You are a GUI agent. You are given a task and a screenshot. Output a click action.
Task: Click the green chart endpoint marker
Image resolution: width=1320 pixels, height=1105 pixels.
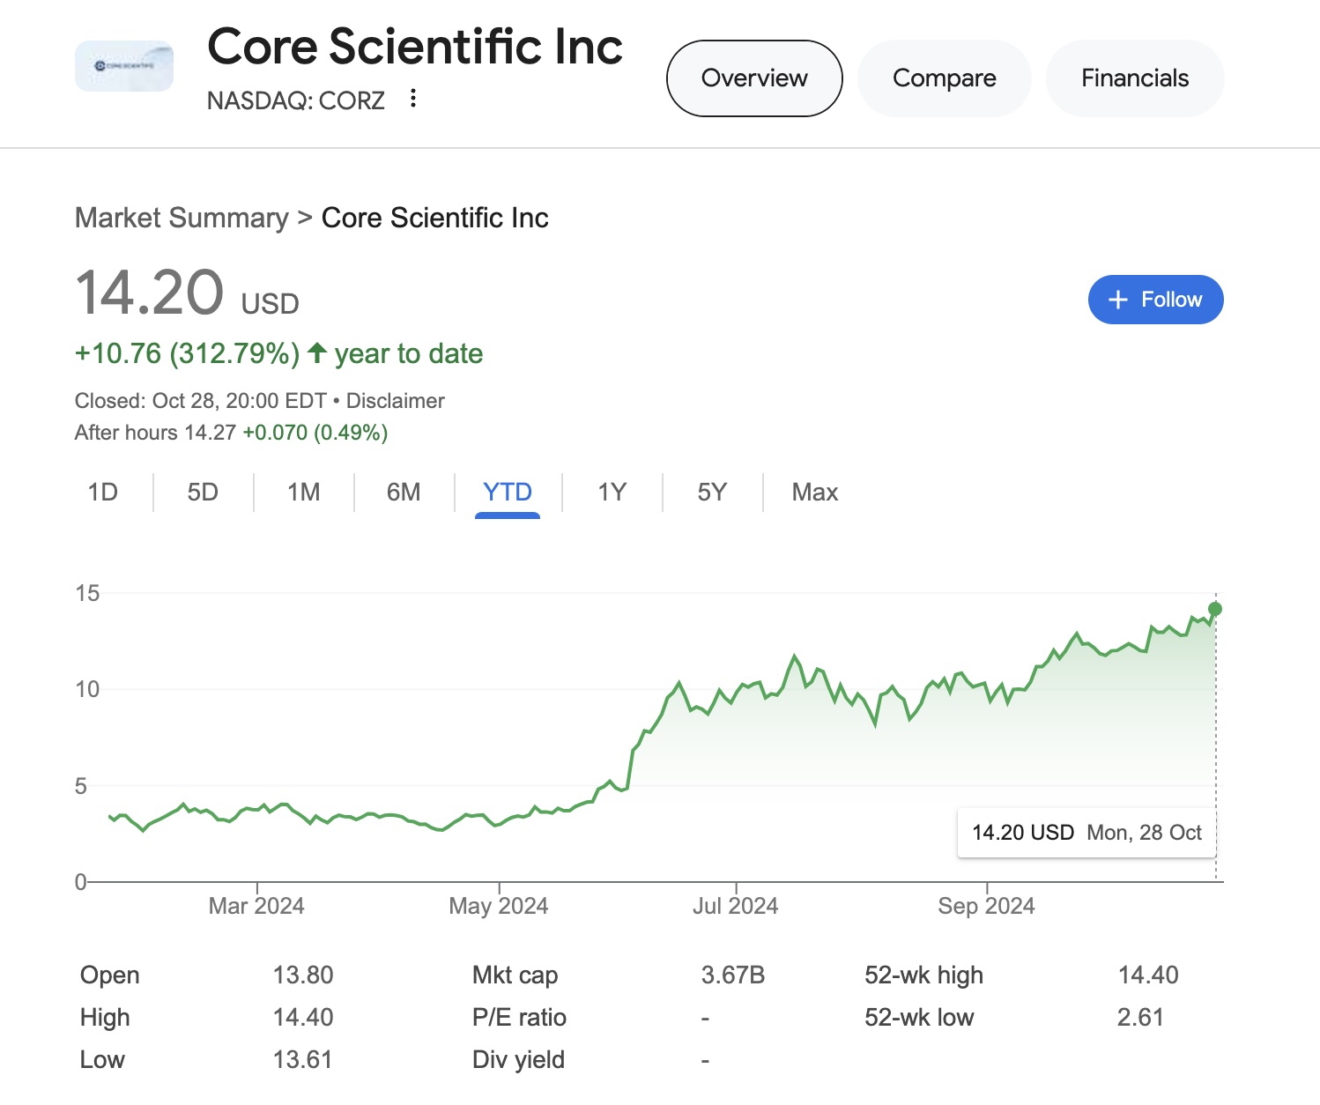[1215, 609]
